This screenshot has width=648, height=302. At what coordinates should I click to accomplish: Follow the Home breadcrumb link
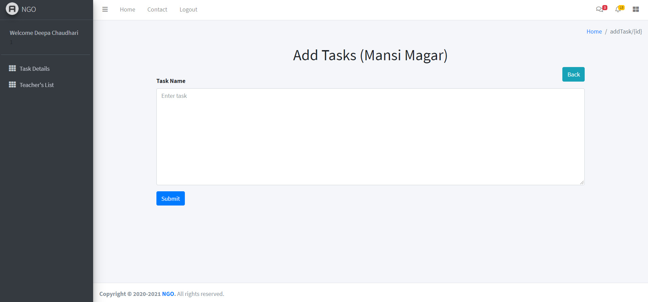[594, 31]
